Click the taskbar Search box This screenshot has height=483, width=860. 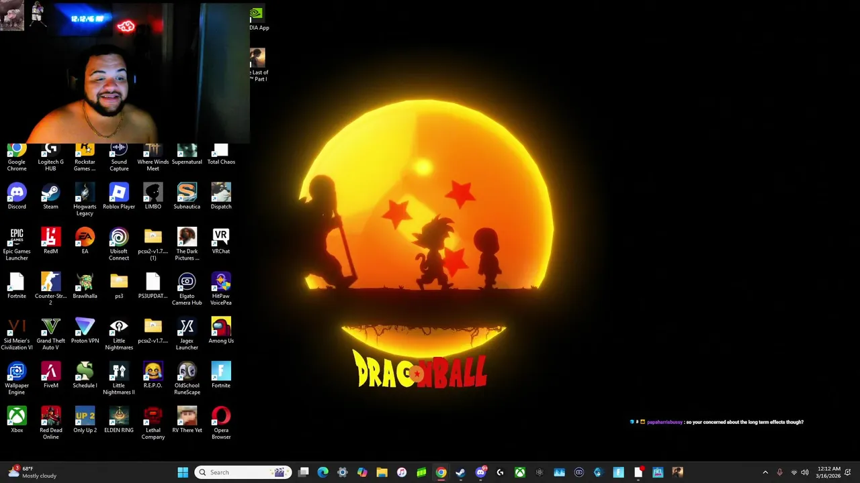(243, 472)
